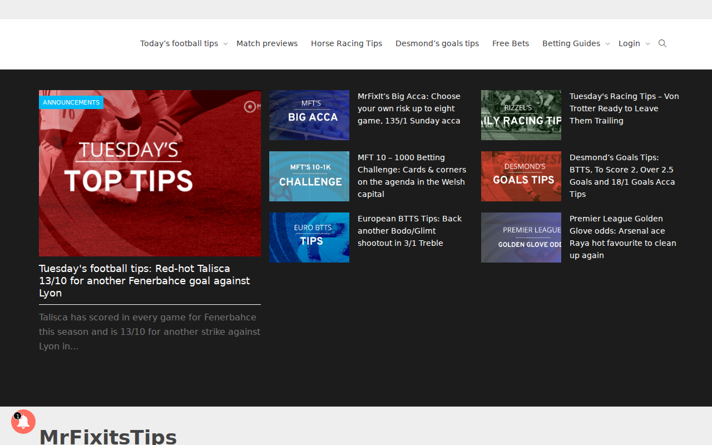Open the notification bell icon
712x445 pixels.
coord(23,422)
